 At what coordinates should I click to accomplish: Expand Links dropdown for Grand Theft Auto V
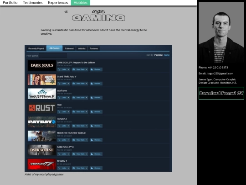coord(63,84)
